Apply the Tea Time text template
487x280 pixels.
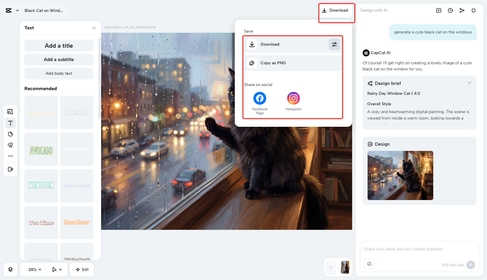(41, 223)
